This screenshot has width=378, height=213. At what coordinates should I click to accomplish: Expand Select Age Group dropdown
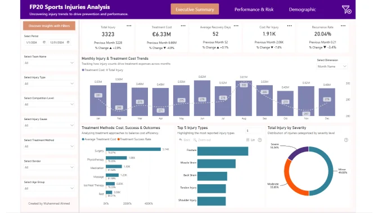click(49, 188)
